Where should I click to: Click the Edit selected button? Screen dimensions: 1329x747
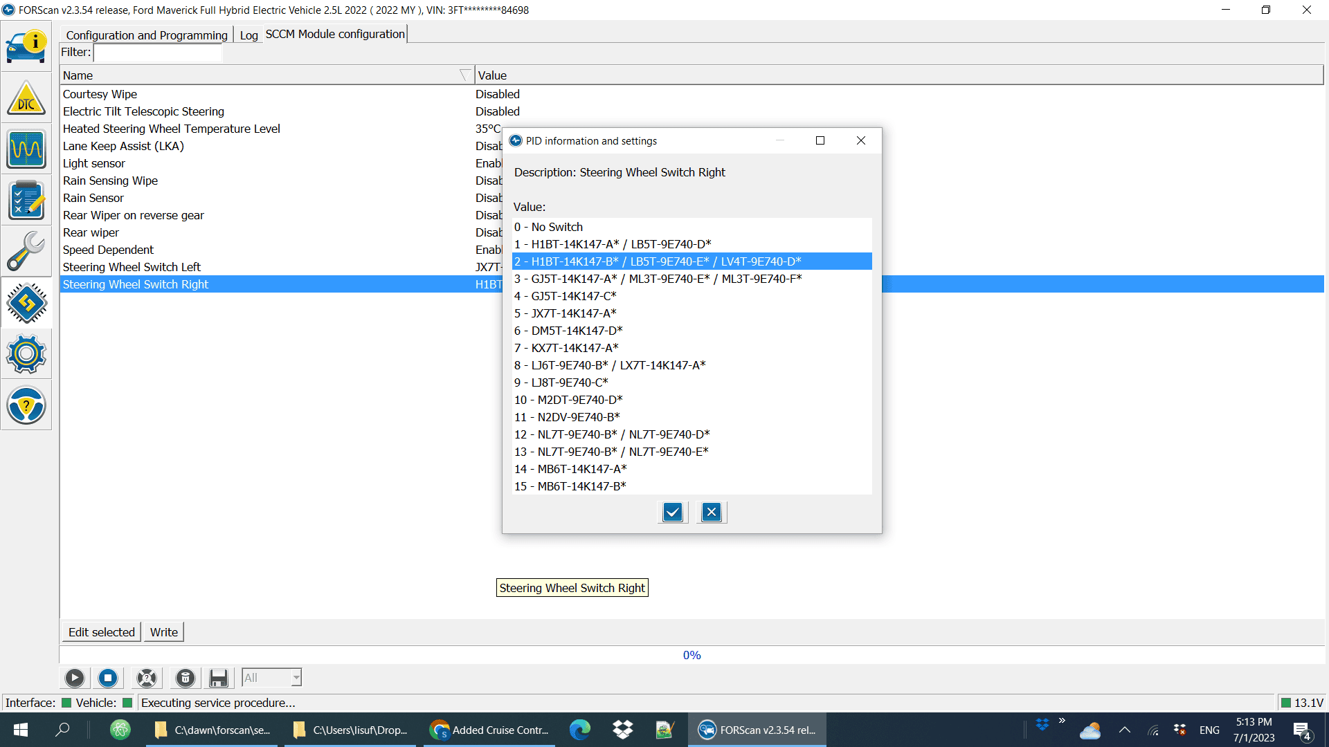click(x=102, y=632)
